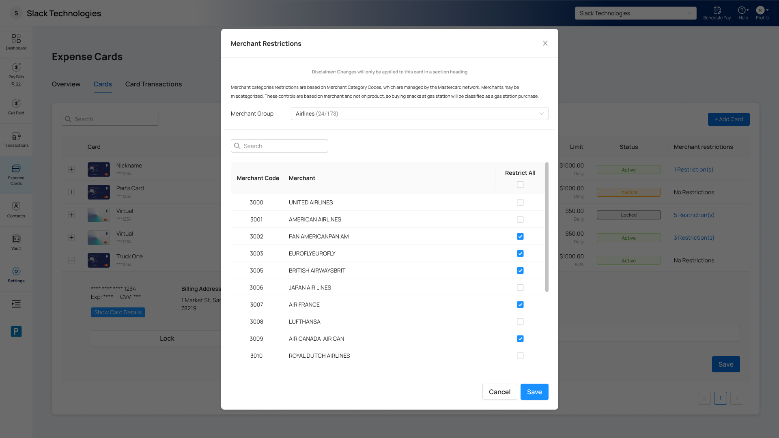Check Royal Dutch Airlines restriction box

coord(520,356)
